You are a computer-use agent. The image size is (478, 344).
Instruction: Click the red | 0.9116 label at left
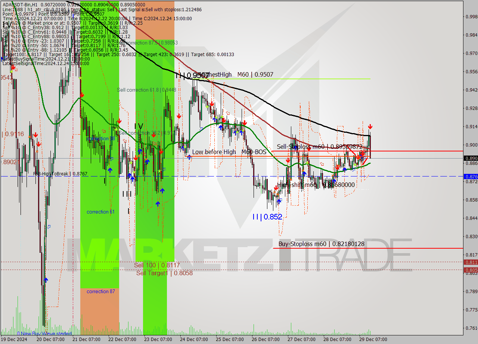pos(13,133)
